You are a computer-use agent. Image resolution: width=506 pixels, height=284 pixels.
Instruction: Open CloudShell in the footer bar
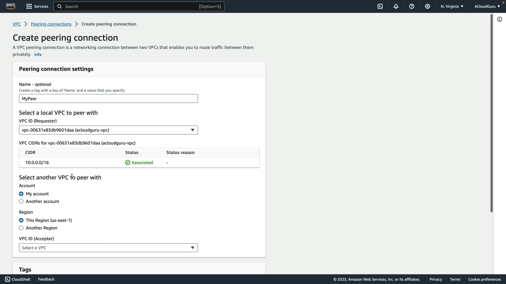[x=18, y=279]
